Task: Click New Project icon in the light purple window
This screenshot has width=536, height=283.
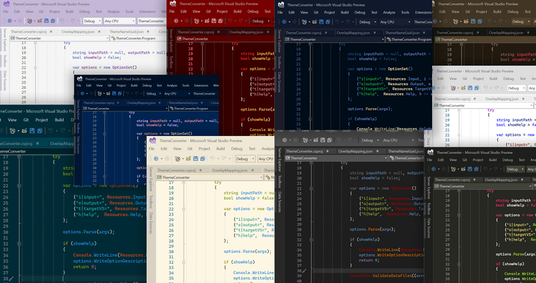Action: (30, 21)
